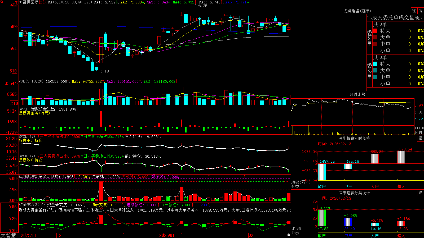Image resolution: width=424 pixels, height=238 pixels.
Task: Open 设 settings for 深圳超赢实时监控
Action: click(x=421, y=138)
